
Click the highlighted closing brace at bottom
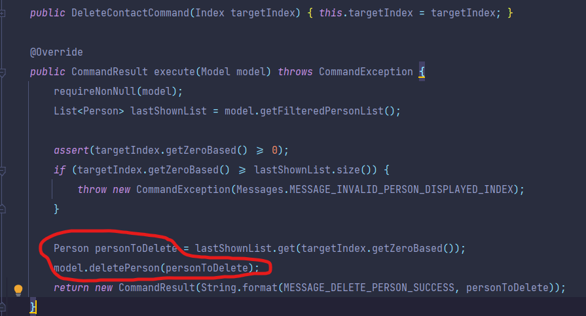33,307
